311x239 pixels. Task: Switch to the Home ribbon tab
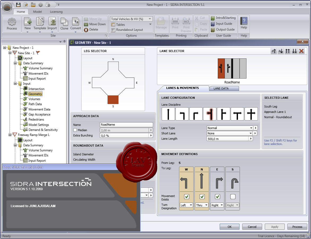pos(21,12)
